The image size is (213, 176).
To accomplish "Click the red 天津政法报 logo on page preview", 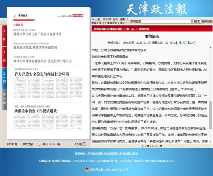I will click(78, 16).
